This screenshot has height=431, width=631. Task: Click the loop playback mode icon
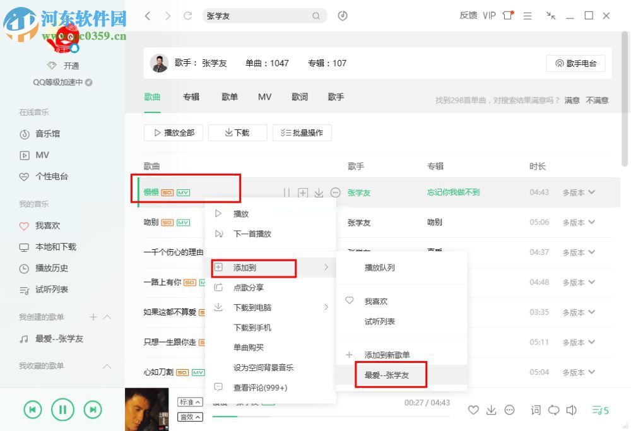pos(554,410)
